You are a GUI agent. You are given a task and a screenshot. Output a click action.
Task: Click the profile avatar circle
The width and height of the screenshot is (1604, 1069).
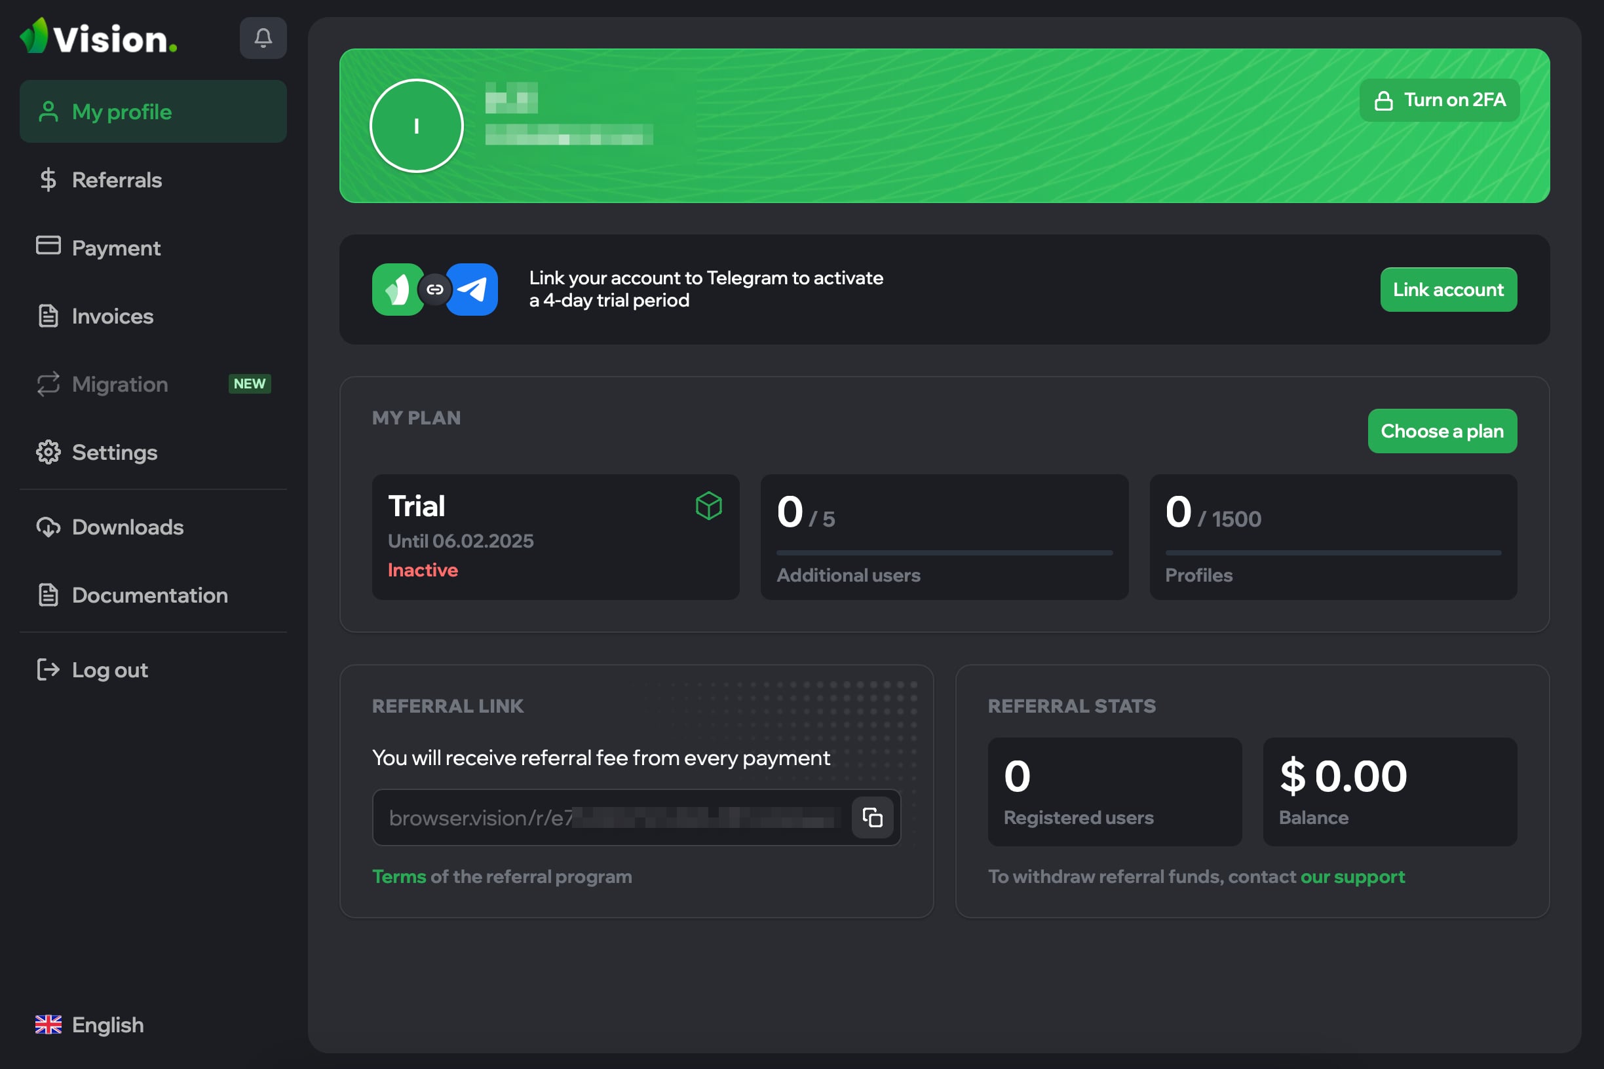(x=417, y=126)
